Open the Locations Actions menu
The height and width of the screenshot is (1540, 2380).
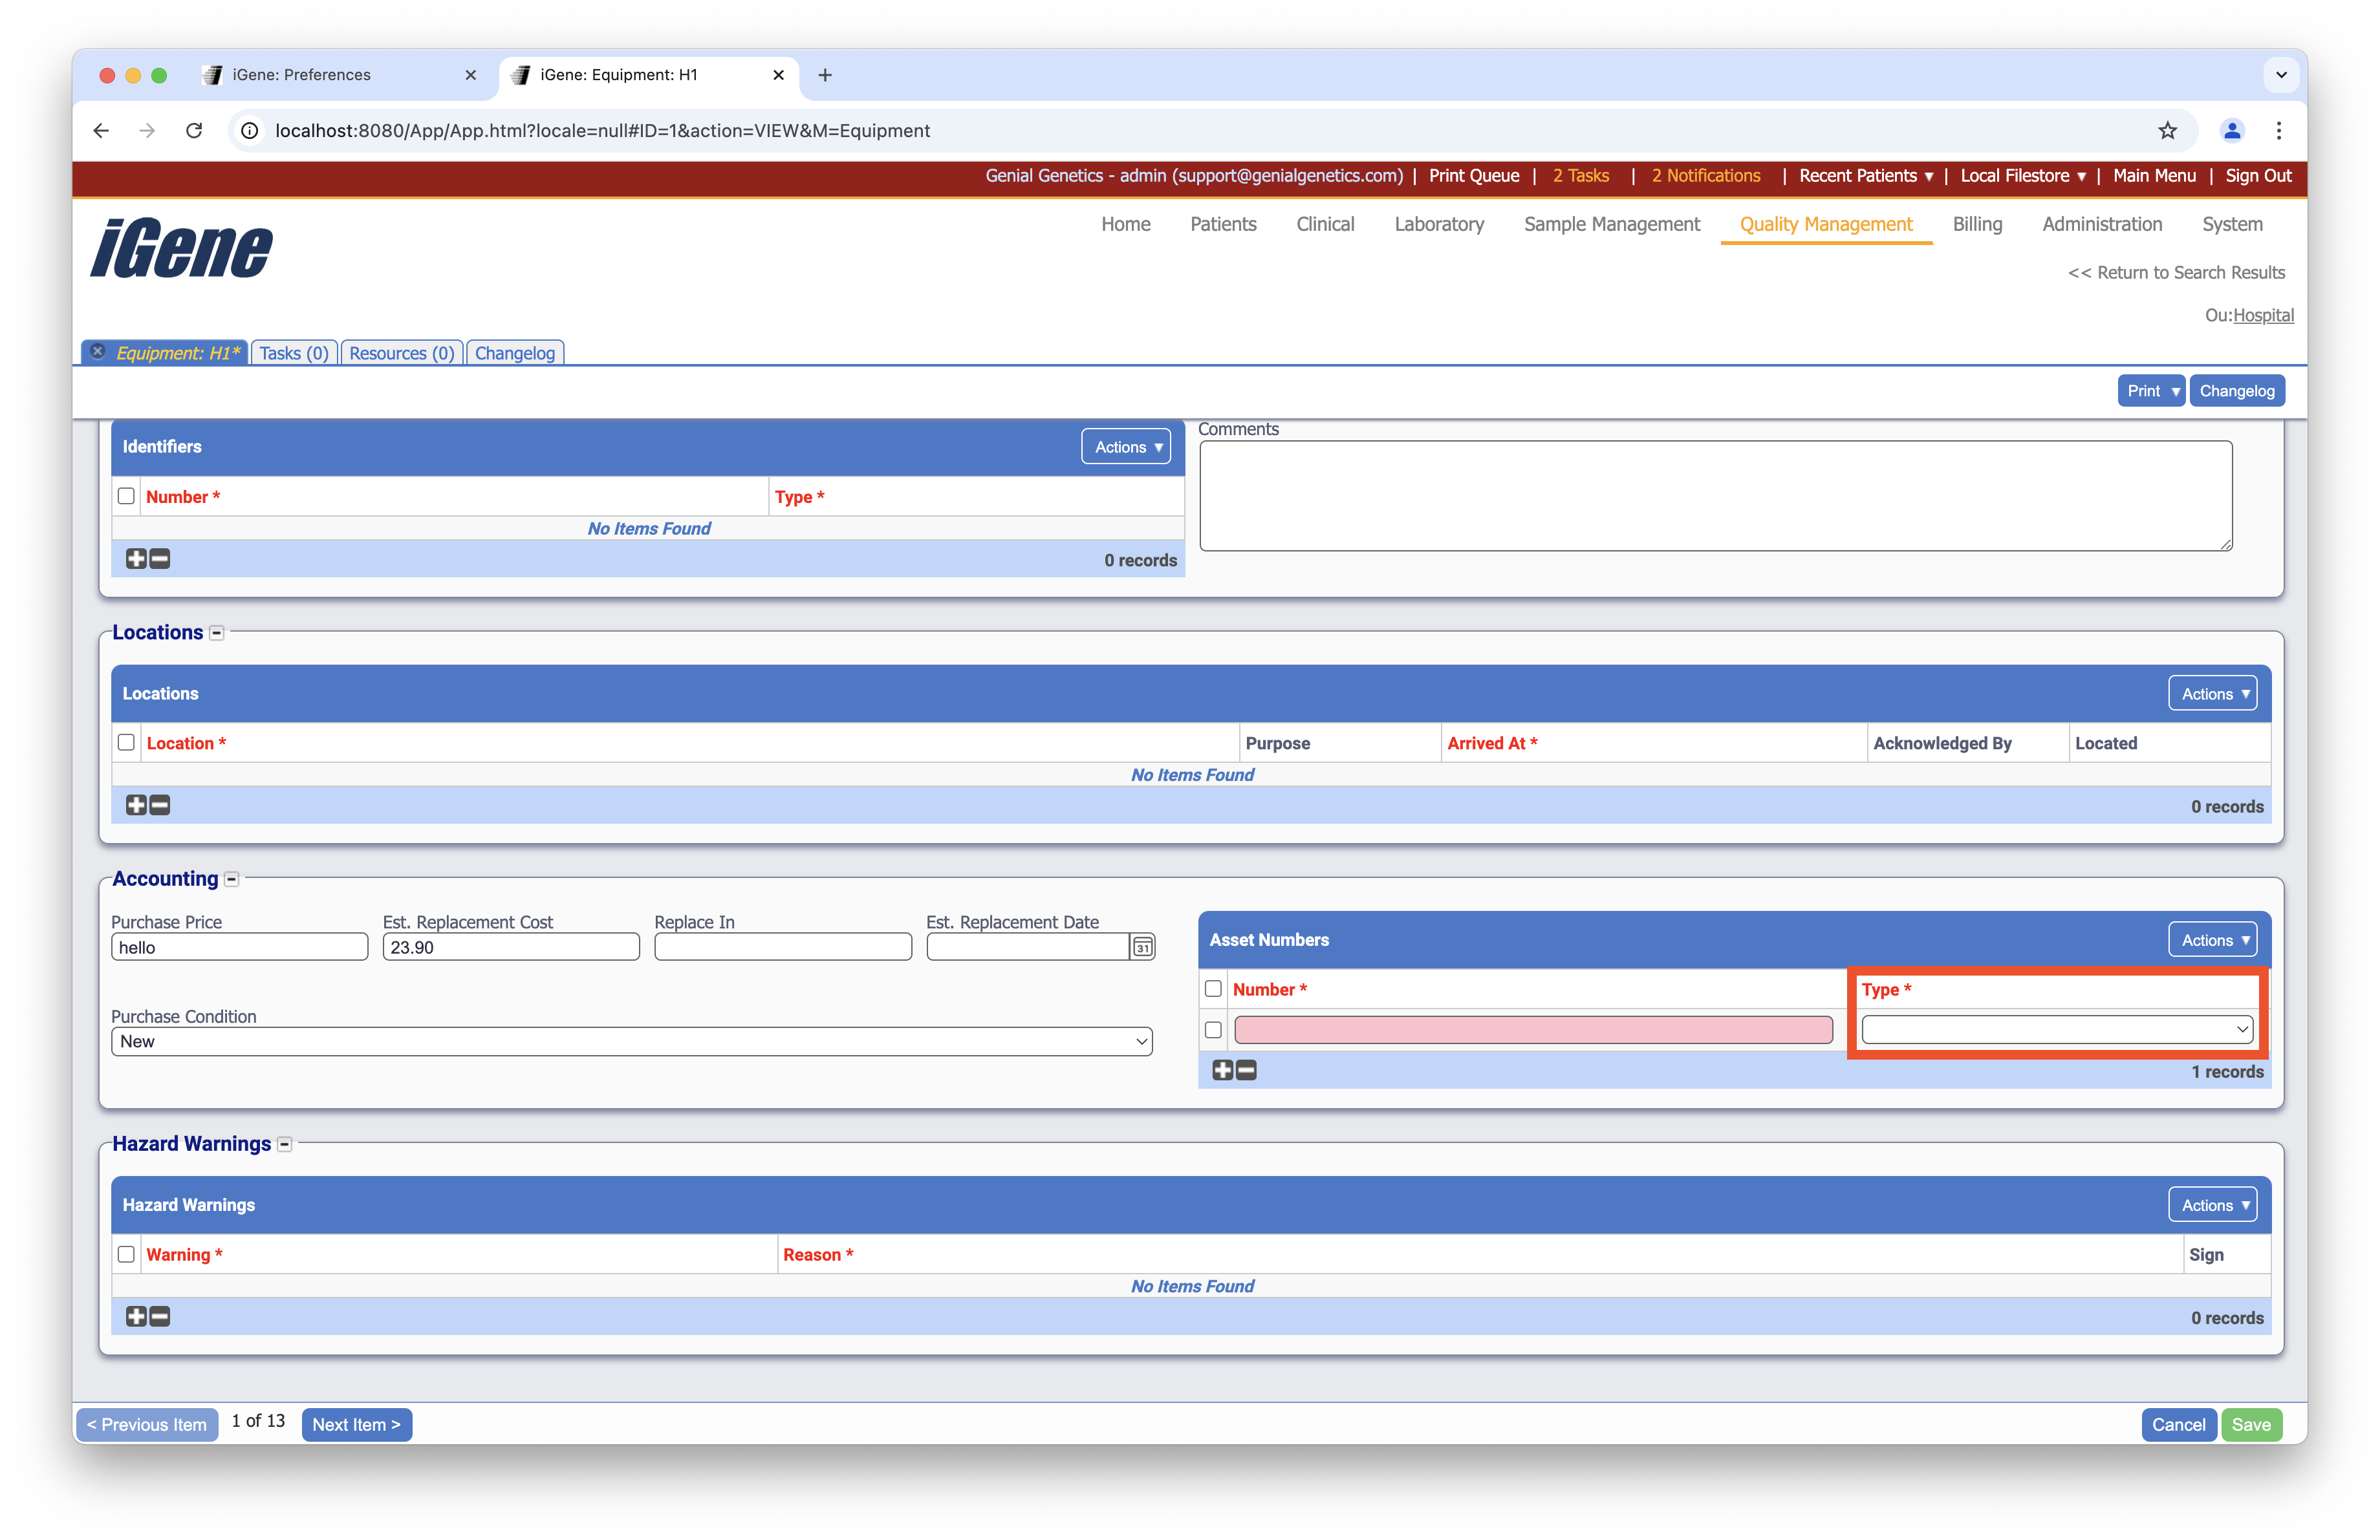pos(2212,694)
